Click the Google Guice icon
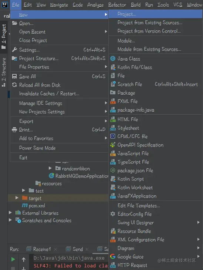Screen dimensions: 203x270 click(x=113, y=257)
